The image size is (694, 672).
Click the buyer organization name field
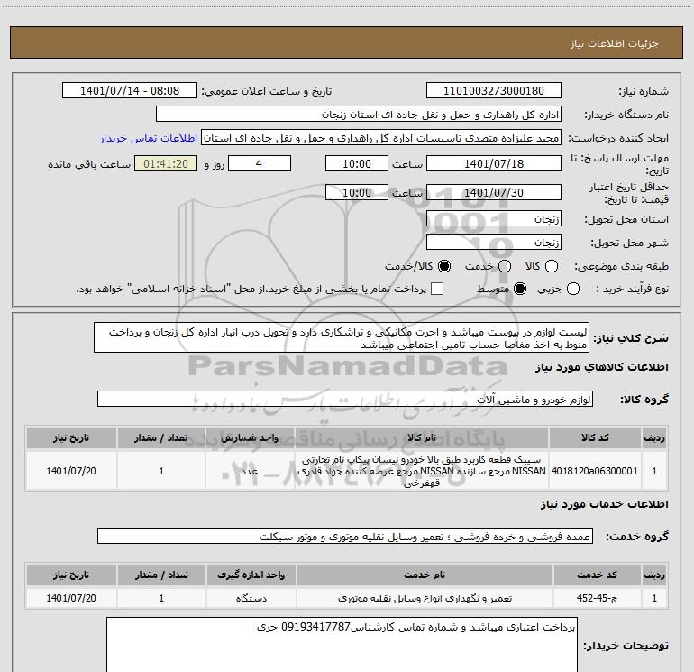coord(359,115)
